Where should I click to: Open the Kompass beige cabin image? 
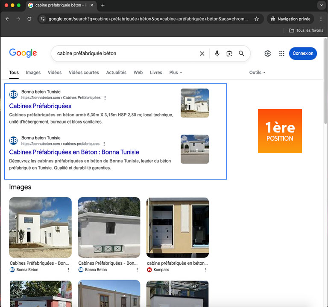click(178, 227)
